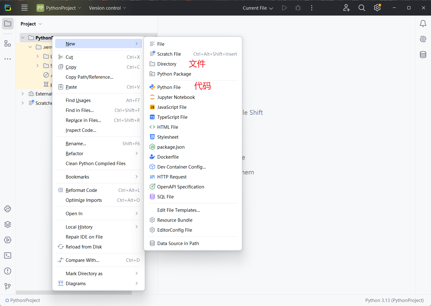Debug the current file
This screenshot has height=306, width=431.
298,8
